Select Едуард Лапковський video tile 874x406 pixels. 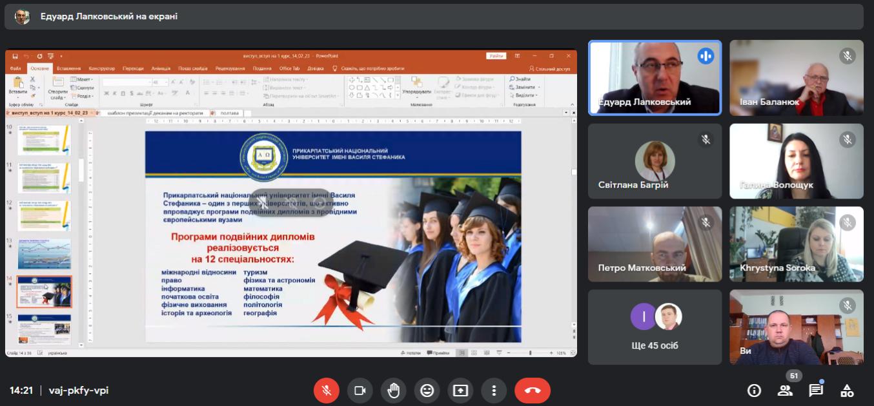tap(655, 78)
